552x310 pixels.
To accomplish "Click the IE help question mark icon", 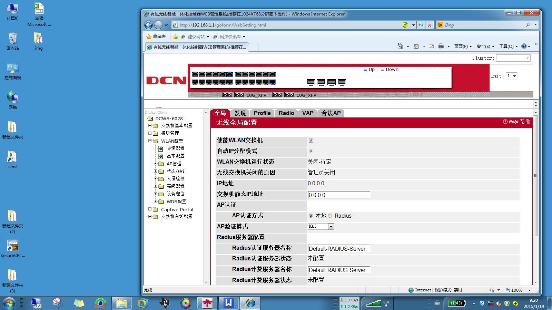I will (x=524, y=46).
